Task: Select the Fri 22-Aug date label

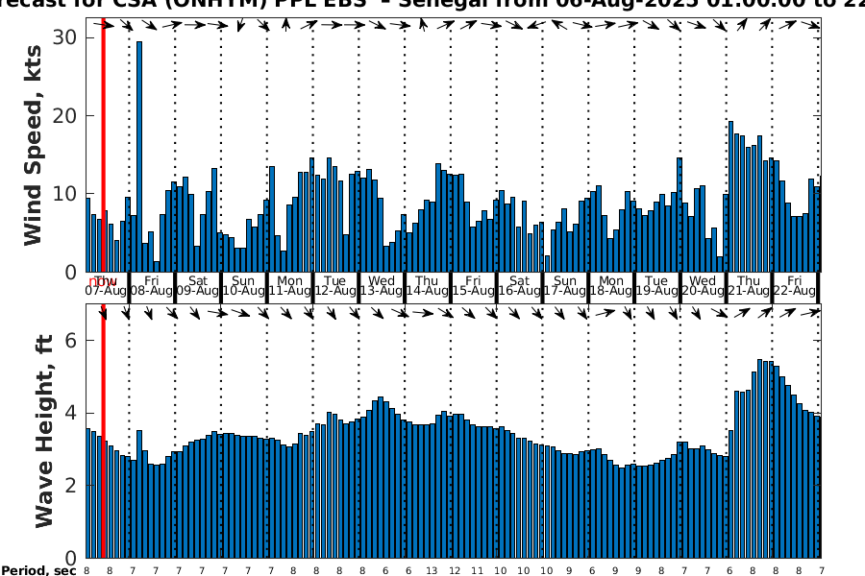Action: tap(795, 286)
